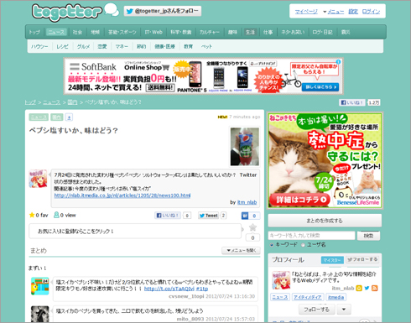Select the 社会 category tab
This screenshot has width=411, height=323.
pos(77,32)
